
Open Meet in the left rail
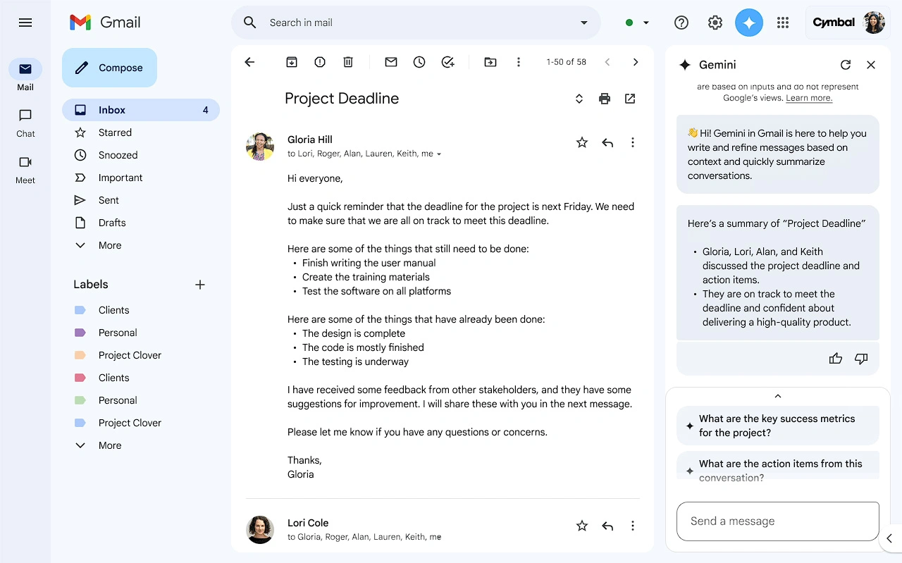coord(25,169)
